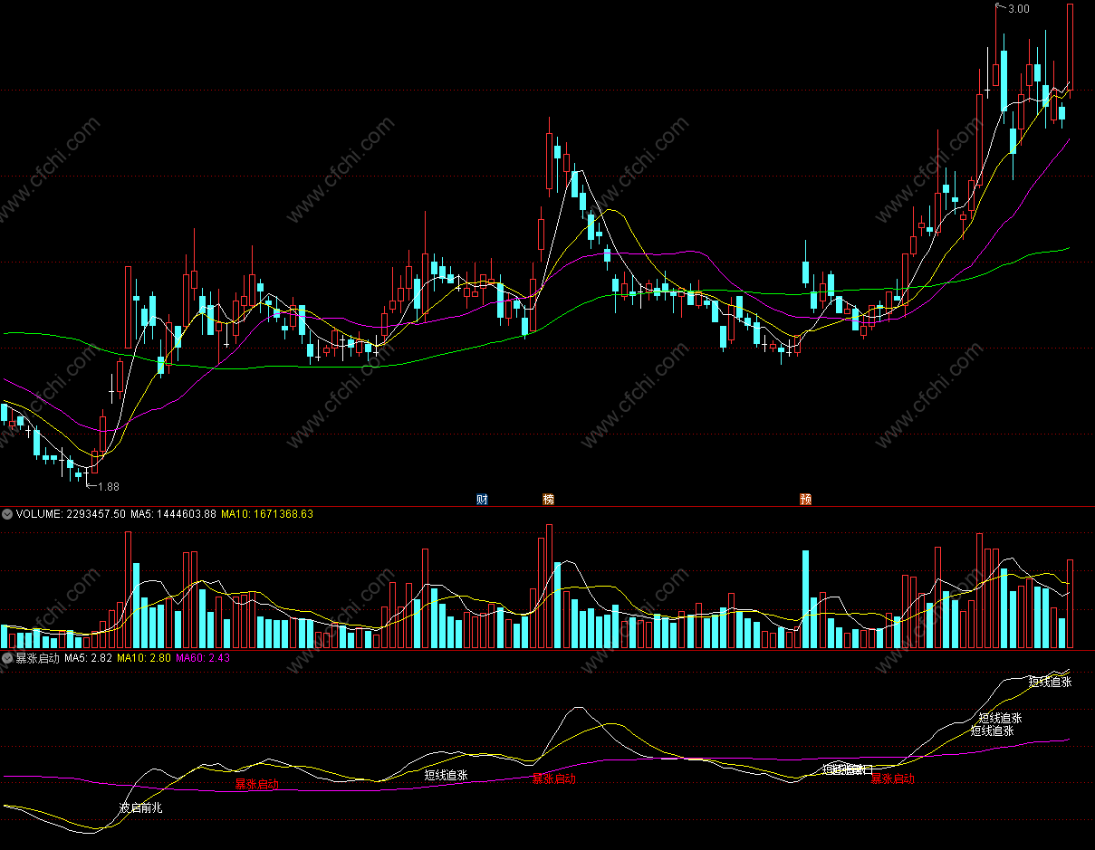Click the 3.00 high price label
1095x850 pixels.
point(1018,9)
